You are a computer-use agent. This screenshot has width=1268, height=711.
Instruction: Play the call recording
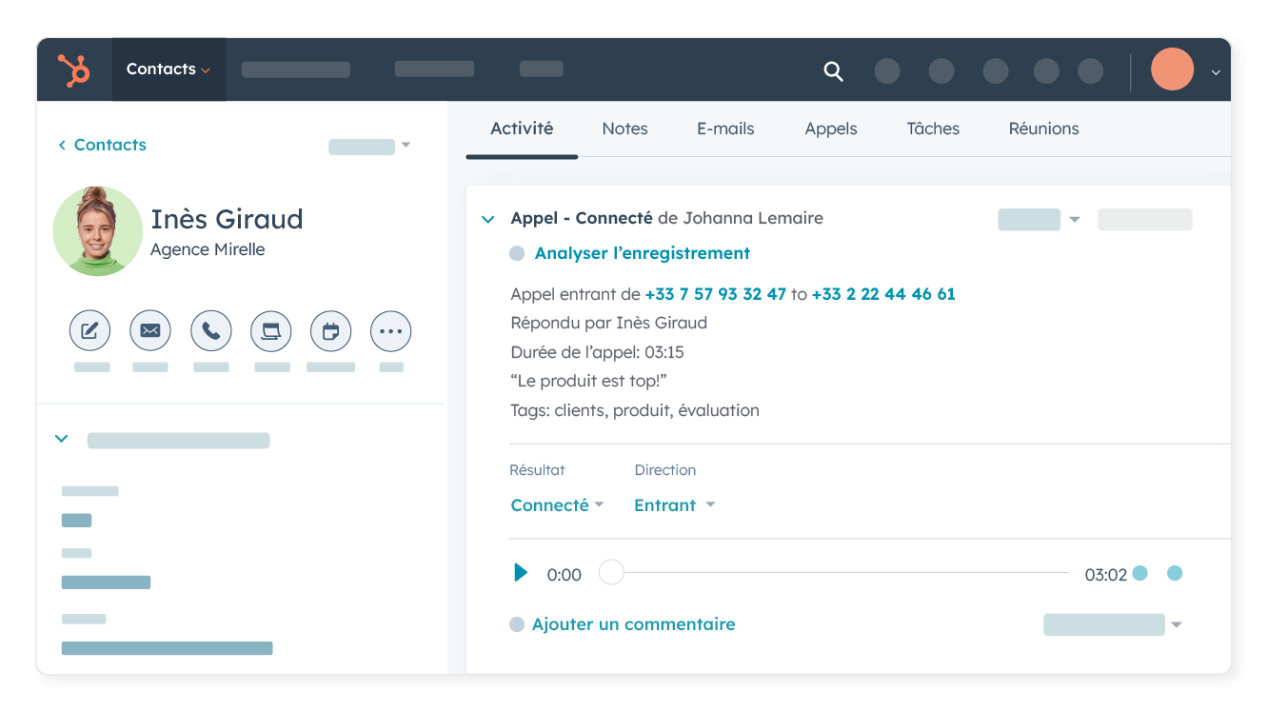[520, 573]
